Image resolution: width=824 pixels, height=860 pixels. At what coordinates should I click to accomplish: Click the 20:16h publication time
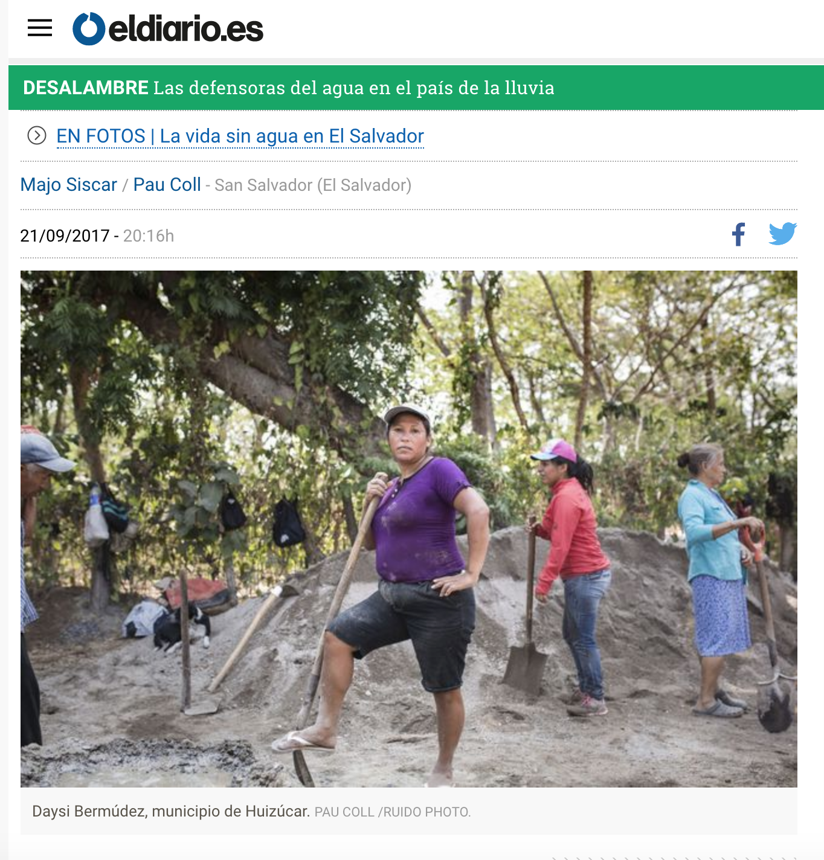click(149, 236)
